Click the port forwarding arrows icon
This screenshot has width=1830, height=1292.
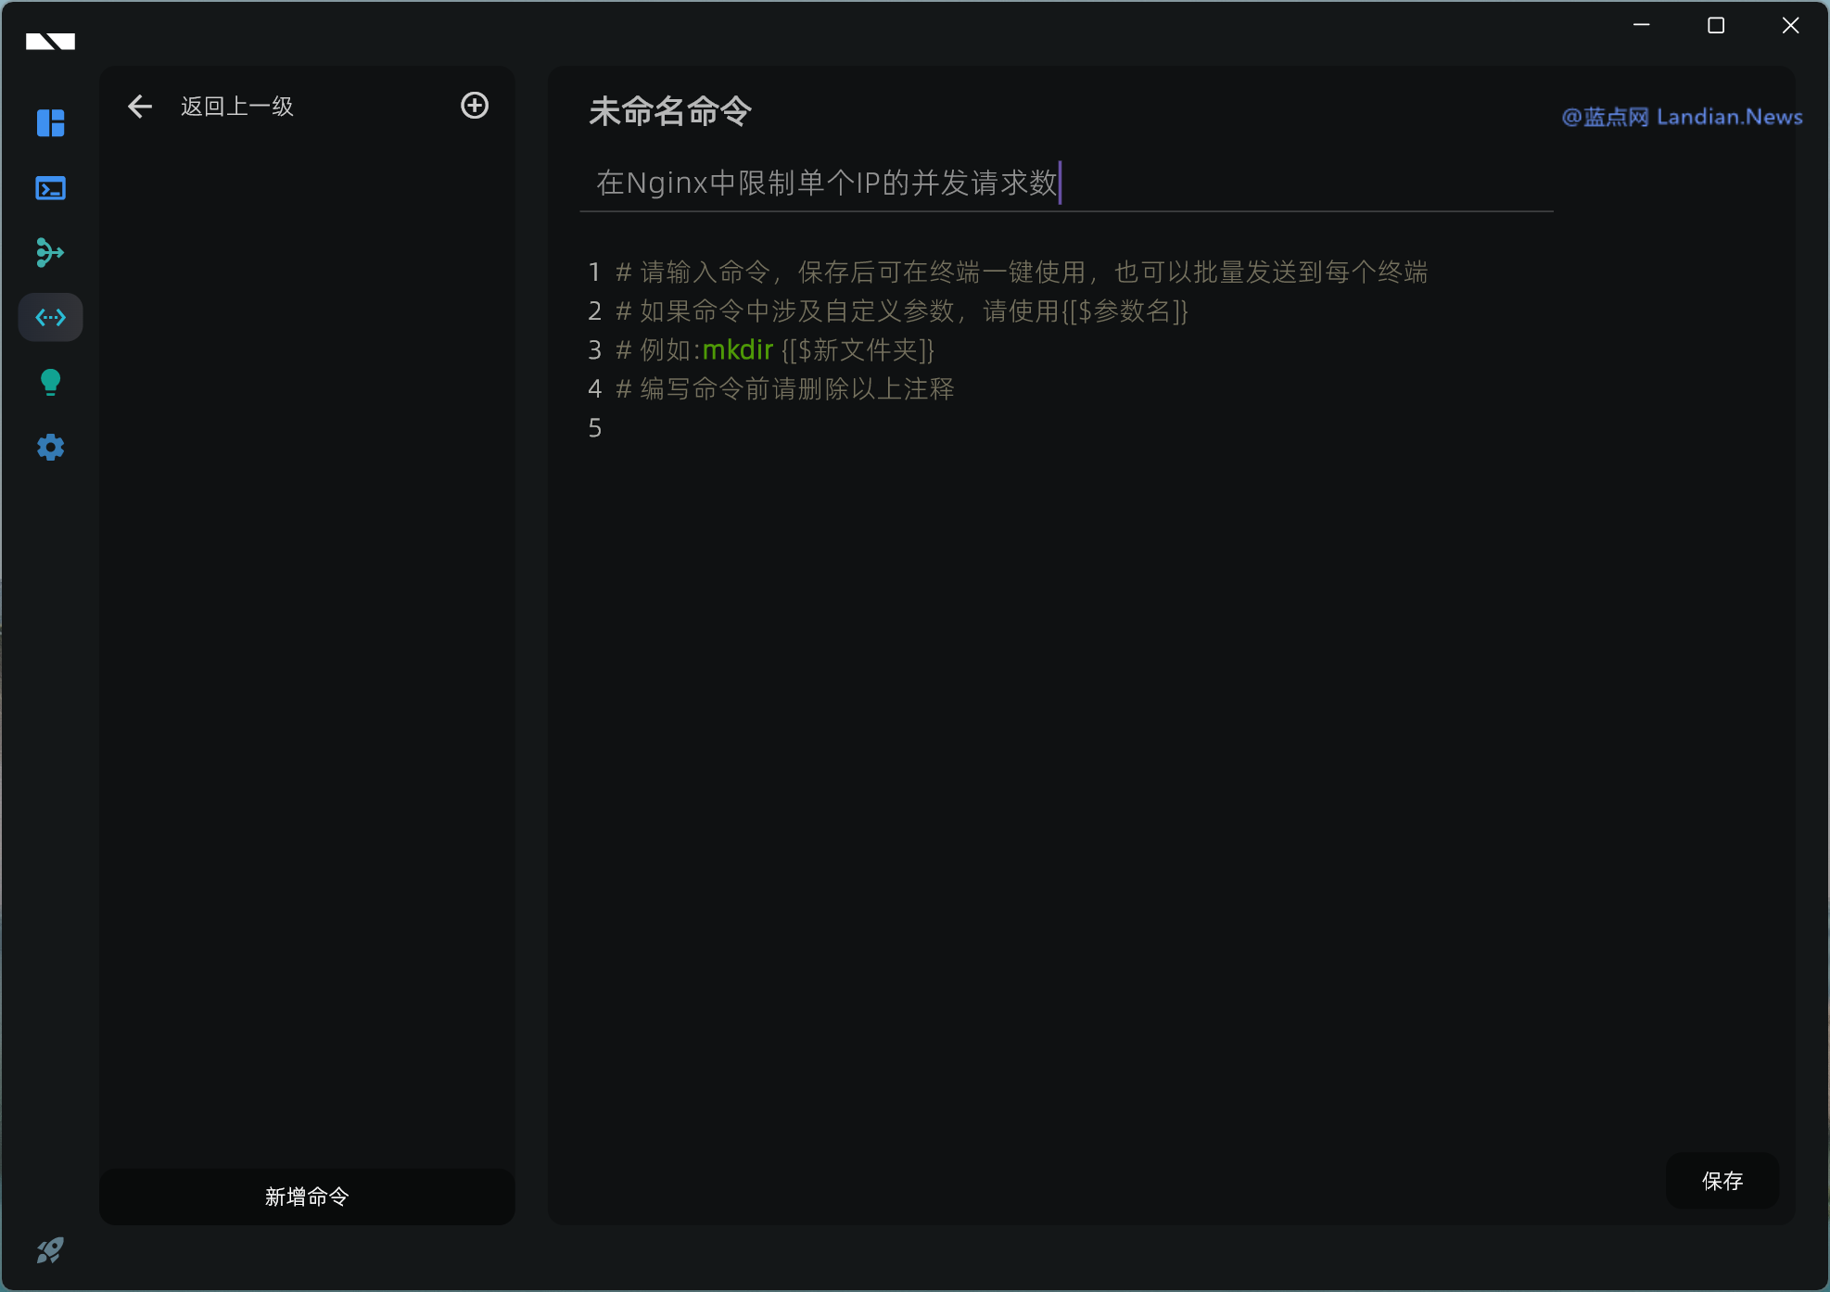(x=50, y=252)
